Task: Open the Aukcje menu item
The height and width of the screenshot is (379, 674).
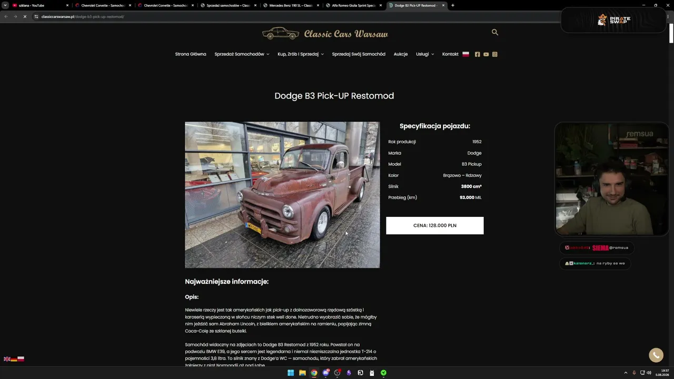Action: (x=401, y=54)
